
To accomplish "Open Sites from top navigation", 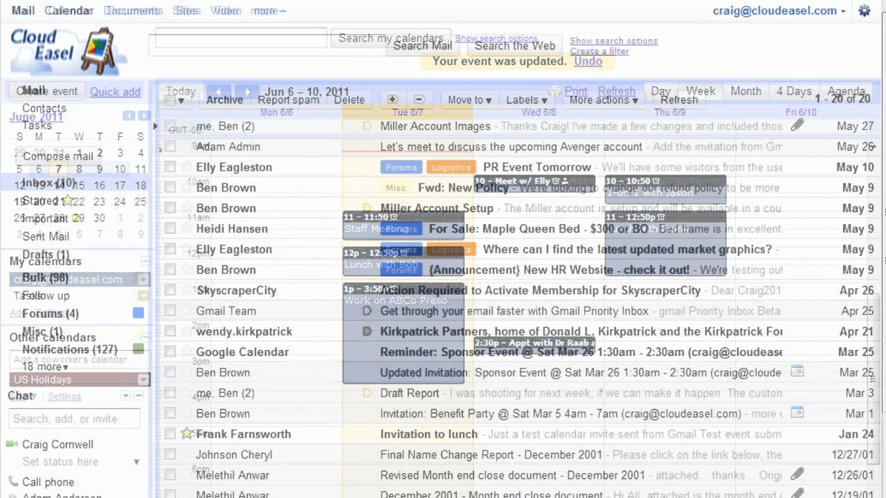I will [186, 10].
